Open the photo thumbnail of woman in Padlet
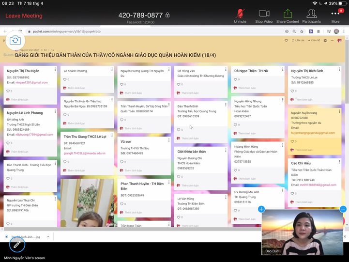Screen dimensions: 349x262 [x=87, y=203]
